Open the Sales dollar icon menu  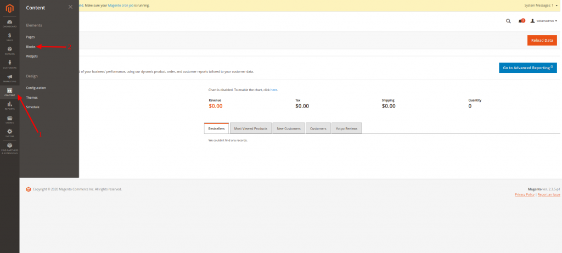(9, 37)
